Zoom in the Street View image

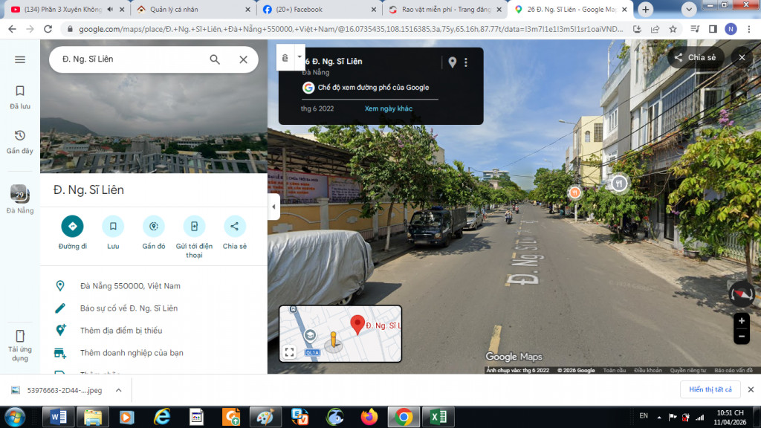coord(741,321)
